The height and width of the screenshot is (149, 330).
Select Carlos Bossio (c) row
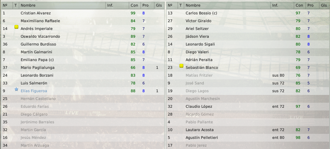point(248,13)
